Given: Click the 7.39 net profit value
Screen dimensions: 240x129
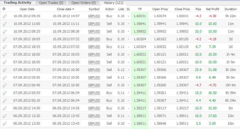Looking at the screenshot, I should [212, 47].
